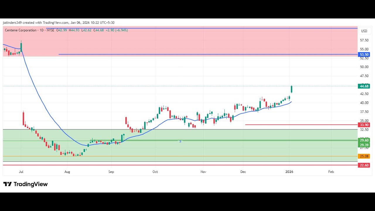Click the Aug label on time axis
Screen dimensions: 375x211
67,172
